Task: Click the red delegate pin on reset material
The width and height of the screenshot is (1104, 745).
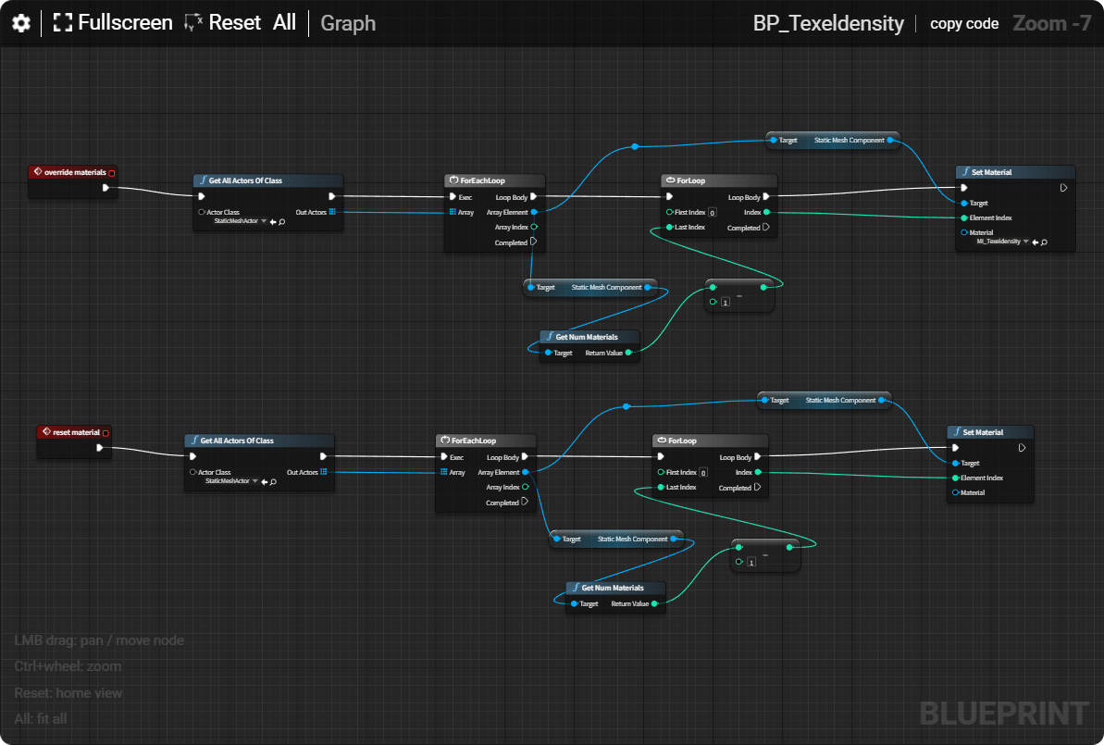Action: coord(105,433)
